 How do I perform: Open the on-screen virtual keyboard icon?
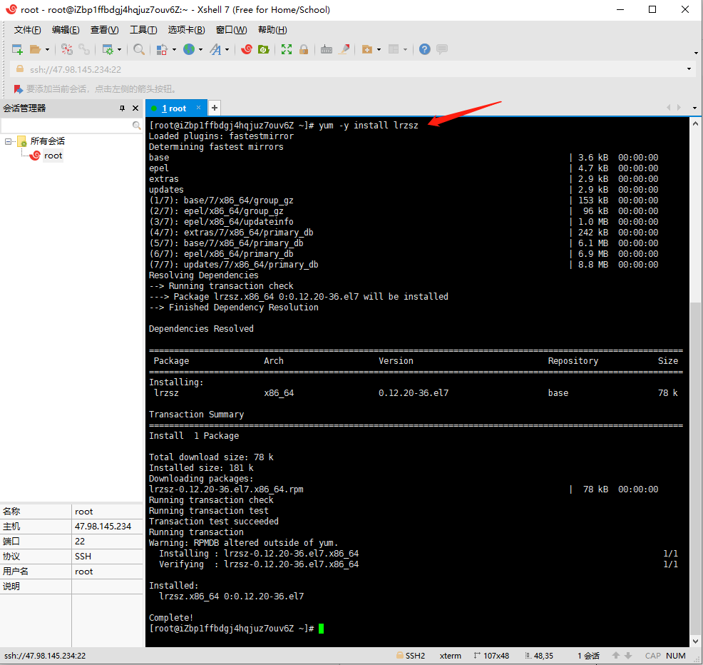point(326,49)
